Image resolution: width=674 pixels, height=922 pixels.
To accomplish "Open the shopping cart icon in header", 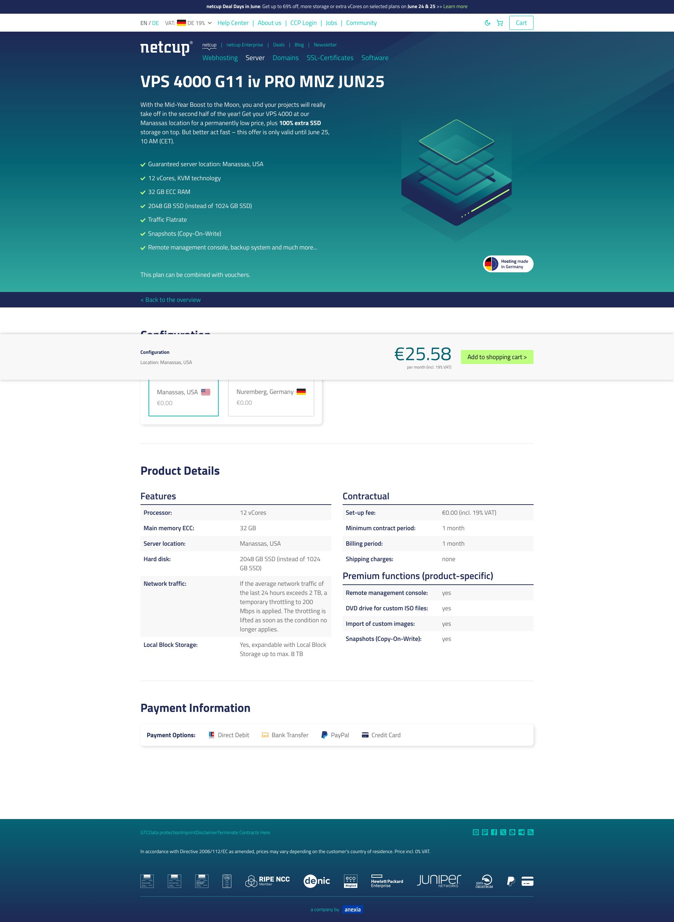I will click(500, 23).
